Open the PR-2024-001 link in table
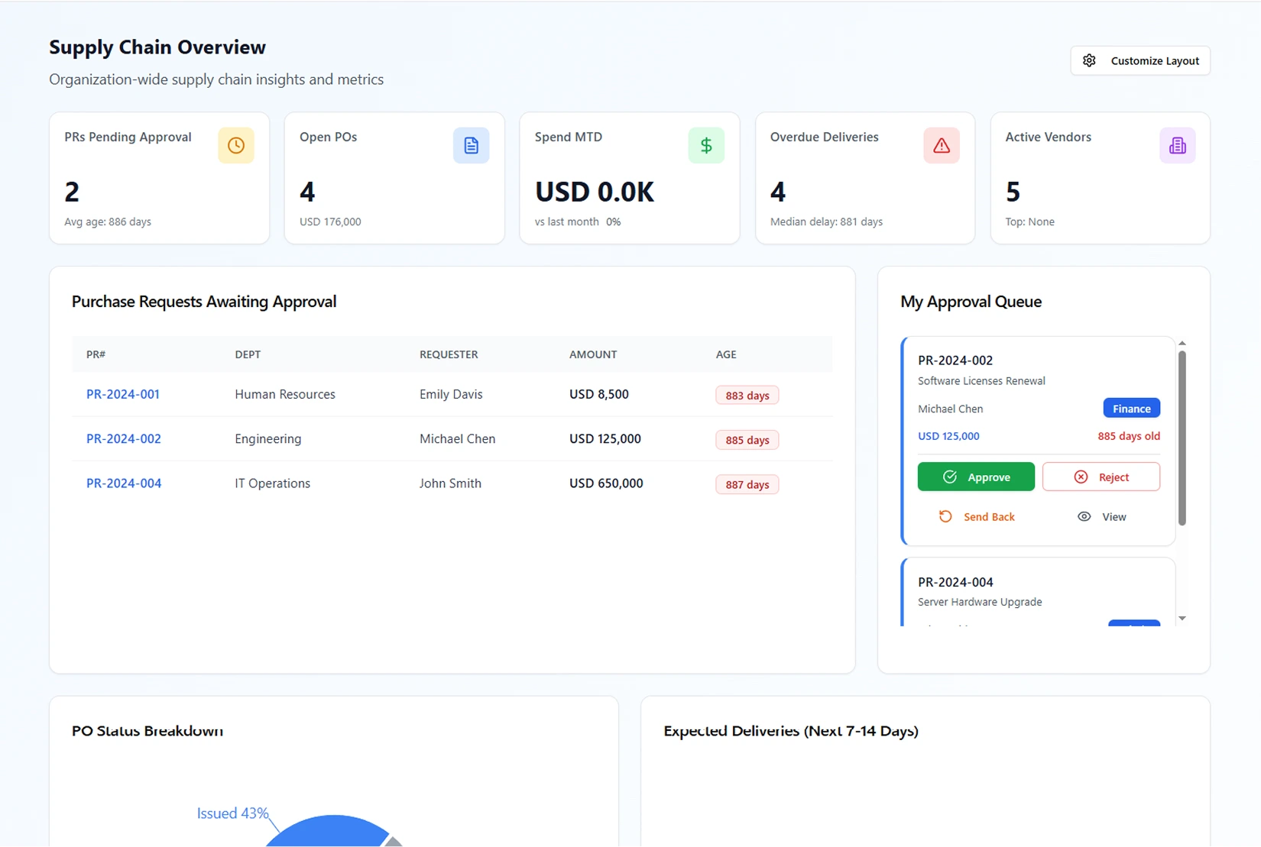 [123, 394]
